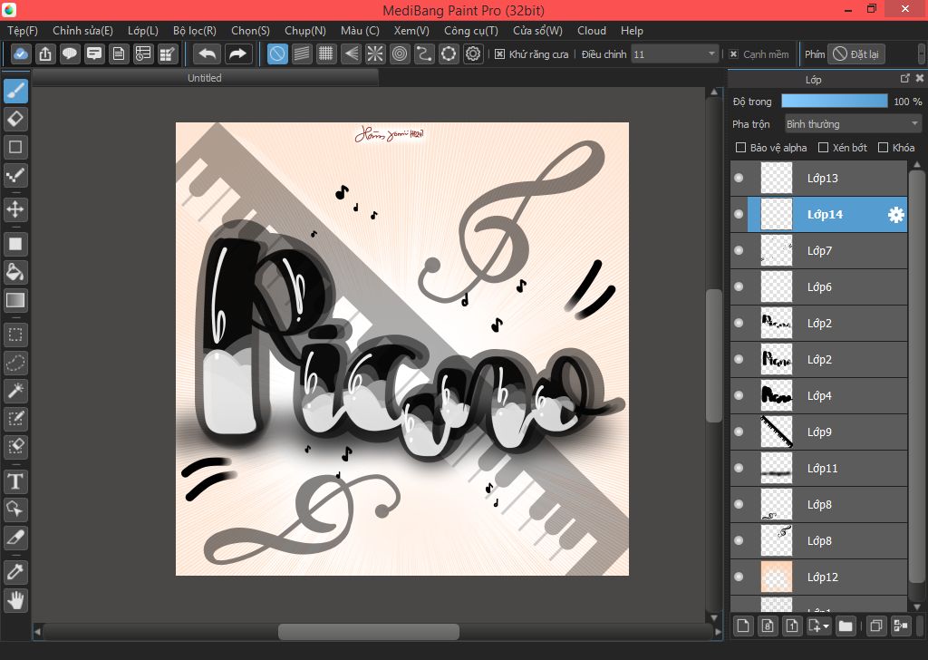Select the Lasso tool
Image resolution: width=928 pixels, height=660 pixels.
15,363
